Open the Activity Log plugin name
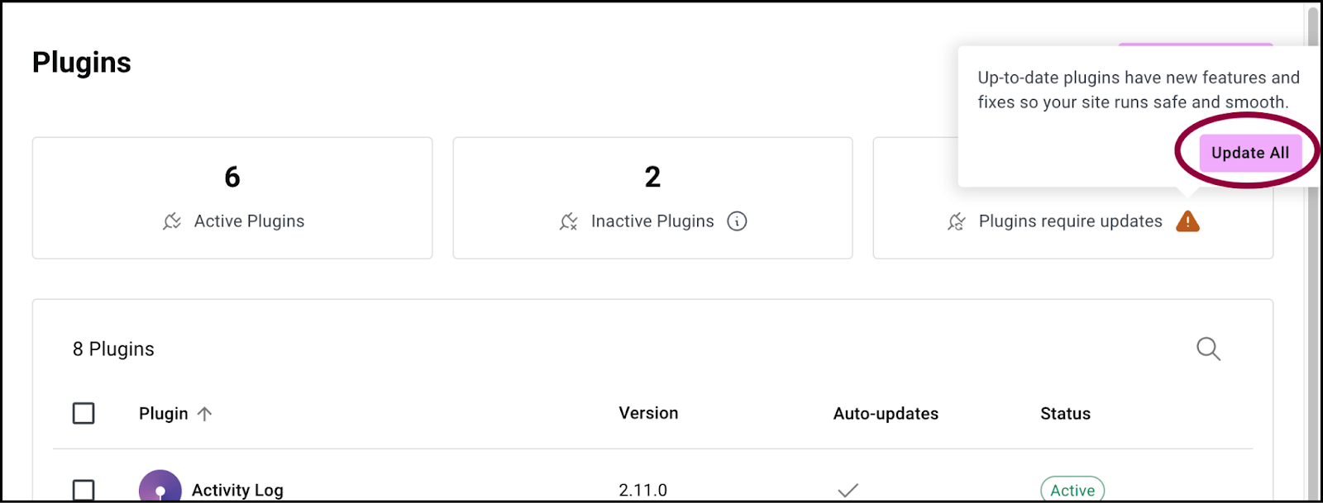The width and height of the screenshot is (1323, 503). (237, 491)
